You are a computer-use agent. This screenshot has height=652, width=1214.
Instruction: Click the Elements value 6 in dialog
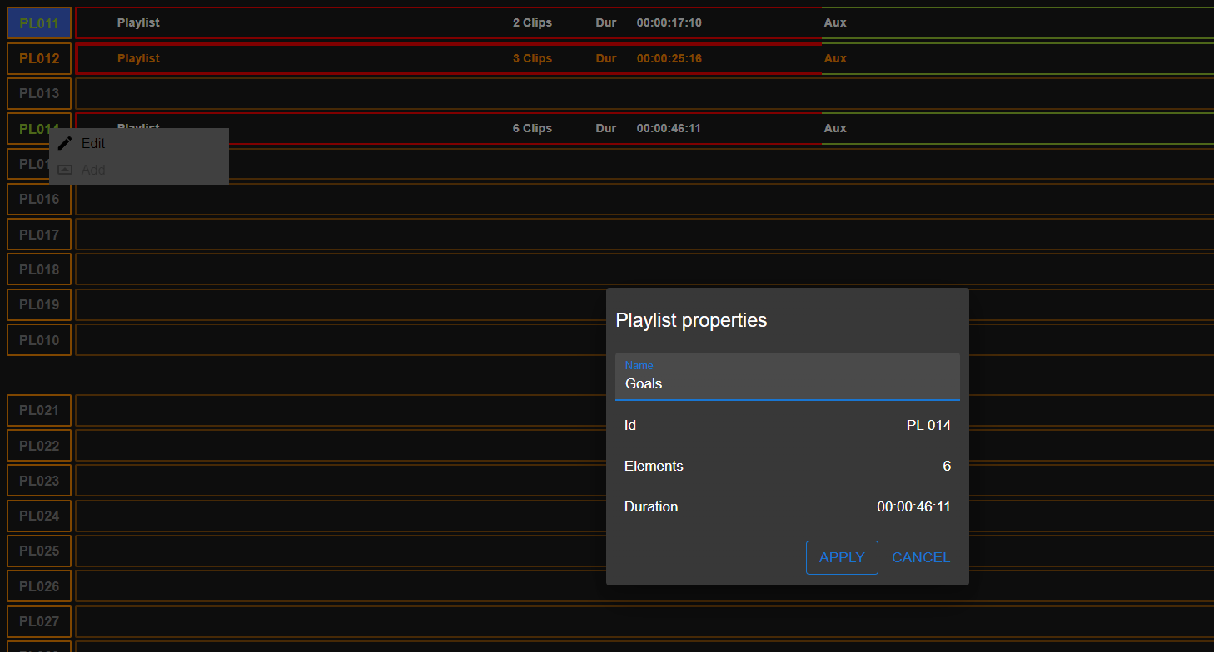point(947,467)
